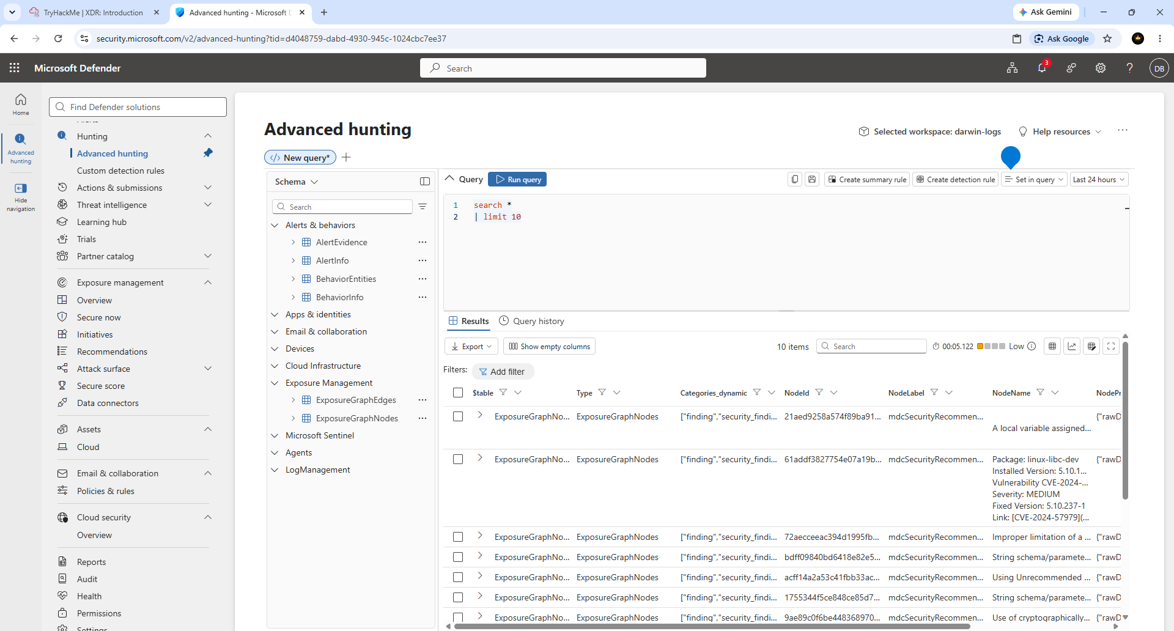The image size is (1174, 631).
Task: Switch to the TryHackMe browser tab
Action: pos(94,12)
